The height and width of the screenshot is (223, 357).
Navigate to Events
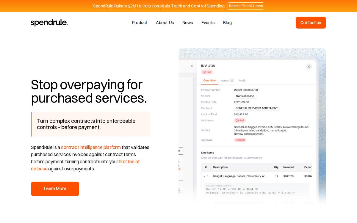coord(208,23)
